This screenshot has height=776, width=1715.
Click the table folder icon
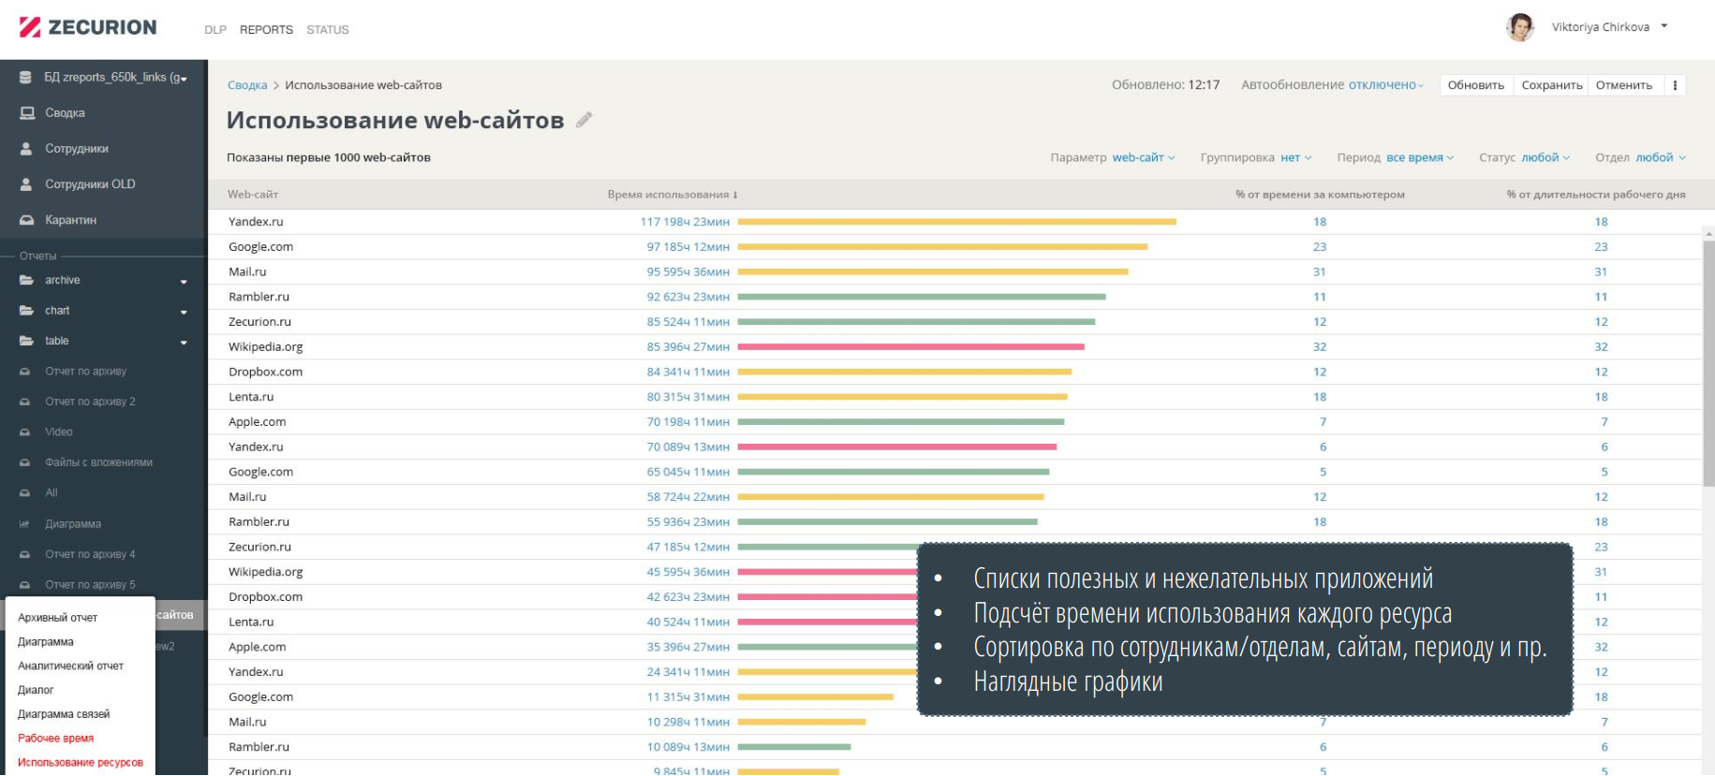click(26, 341)
